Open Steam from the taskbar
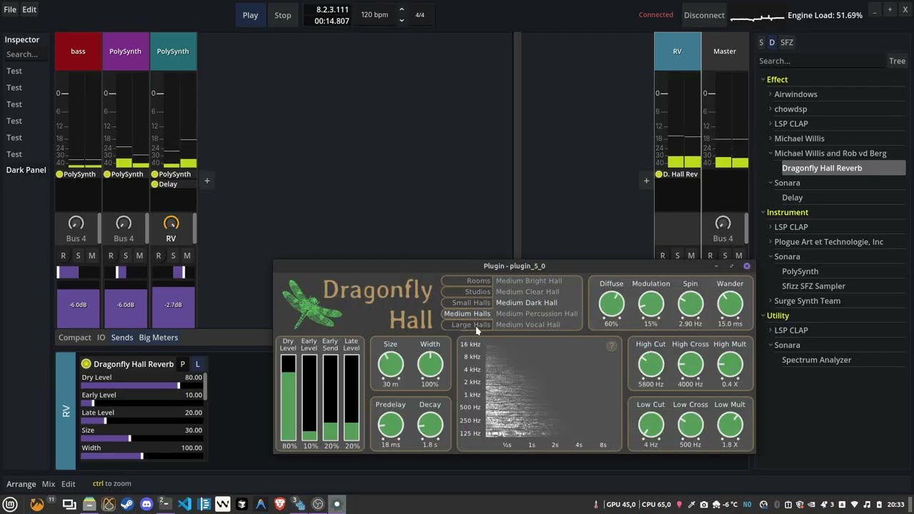 (127, 504)
